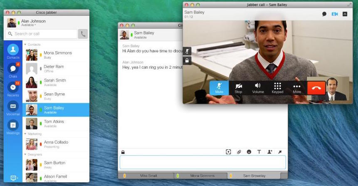Click Sam Bailey's avatar in the chat header
The width and height of the screenshot is (358, 186).
(x=124, y=35)
